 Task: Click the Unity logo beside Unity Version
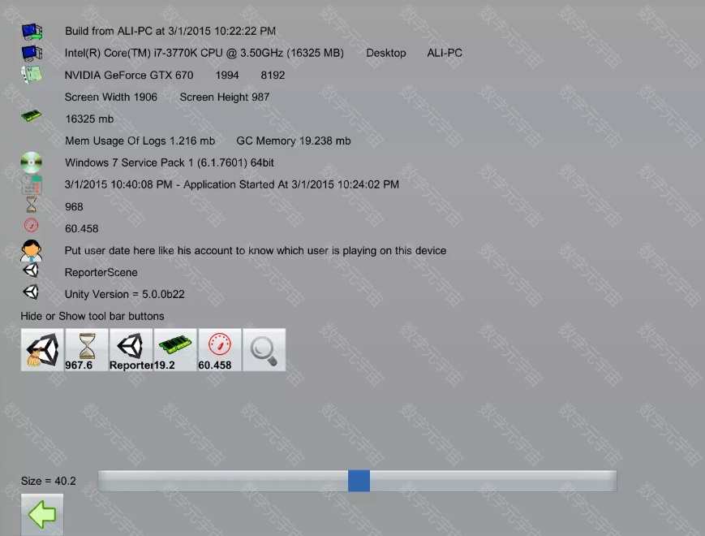point(31,292)
